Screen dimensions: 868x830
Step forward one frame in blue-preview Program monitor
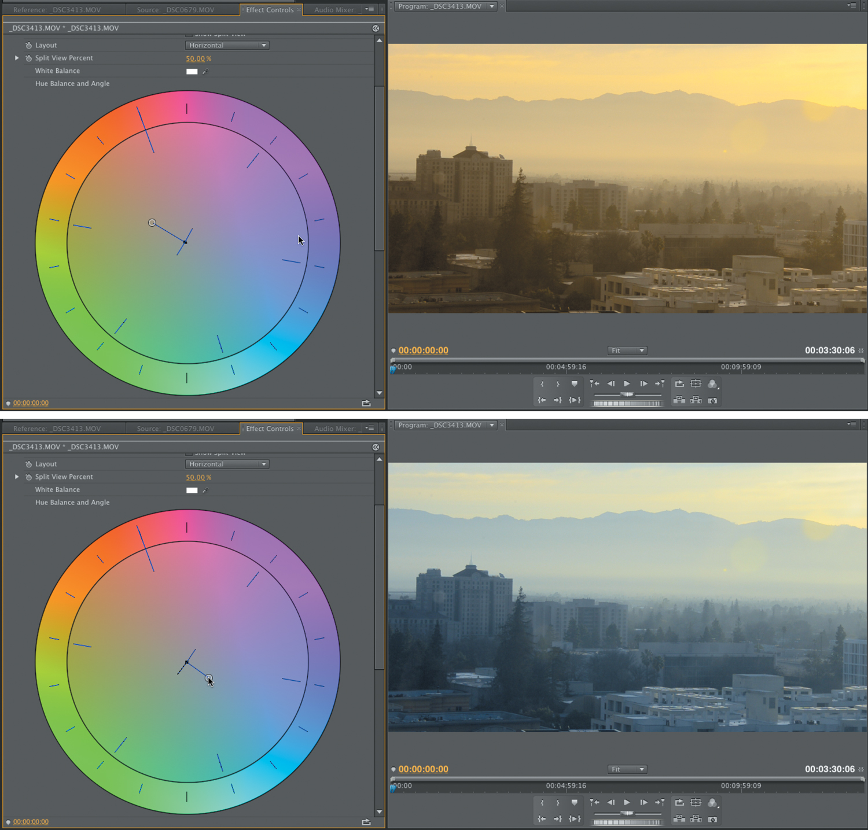click(x=643, y=802)
